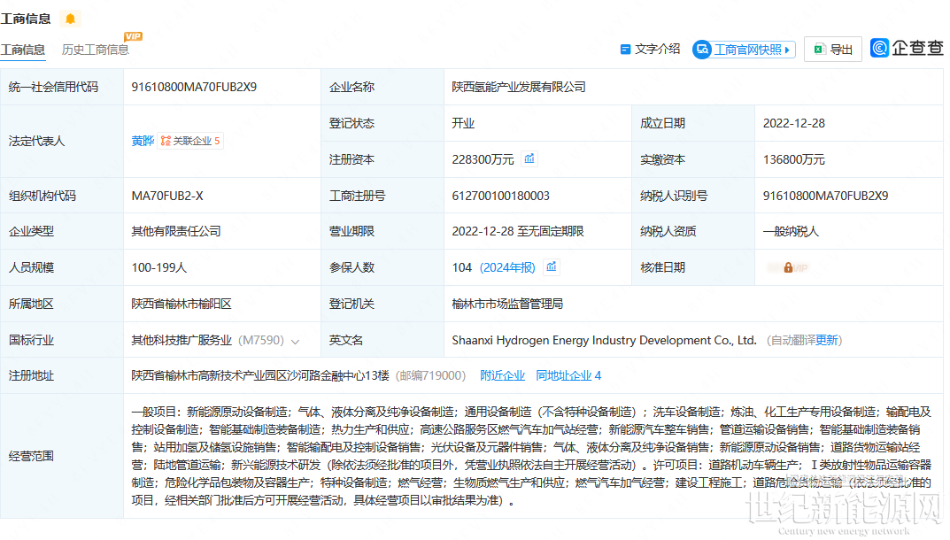Image resolution: width=950 pixels, height=540 pixels.
Task: Click the 工商官网快照 camera icon
Action: point(702,50)
